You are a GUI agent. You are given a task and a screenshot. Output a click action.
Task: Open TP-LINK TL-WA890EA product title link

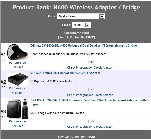click(x=89, y=102)
